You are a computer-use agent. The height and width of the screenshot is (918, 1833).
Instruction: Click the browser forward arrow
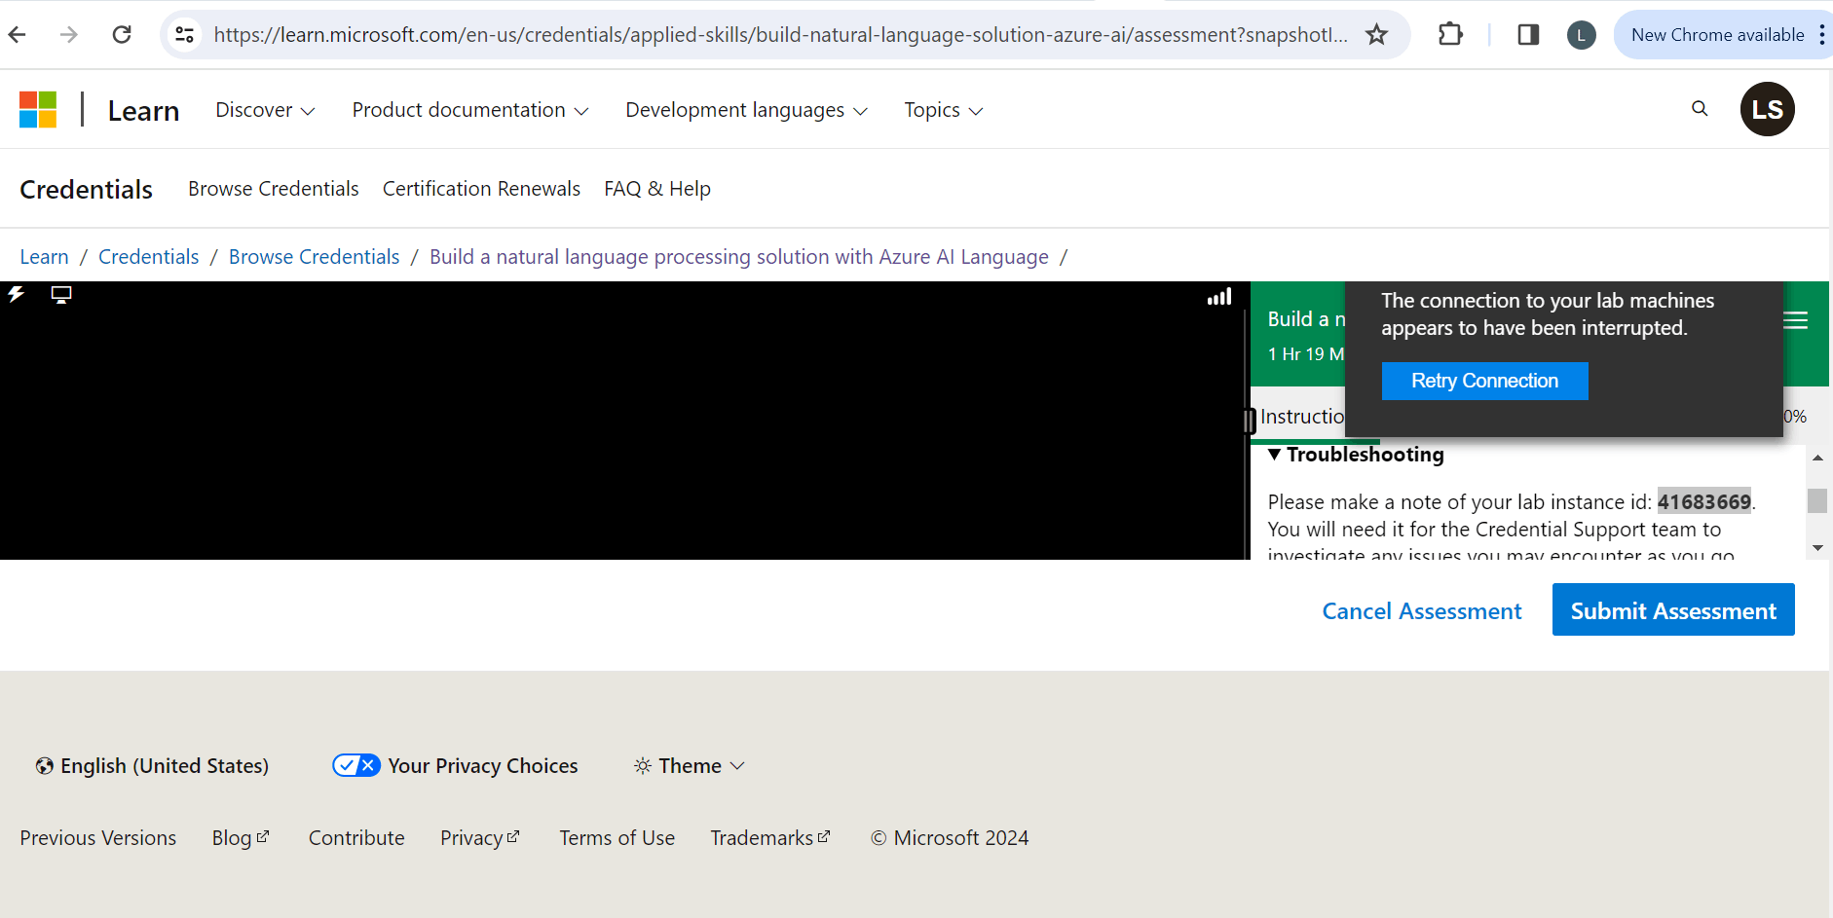pyautogui.click(x=68, y=35)
